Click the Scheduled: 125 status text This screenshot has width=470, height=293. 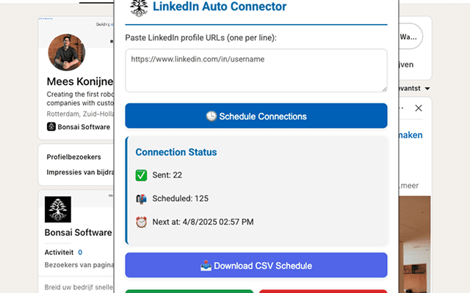(x=180, y=199)
